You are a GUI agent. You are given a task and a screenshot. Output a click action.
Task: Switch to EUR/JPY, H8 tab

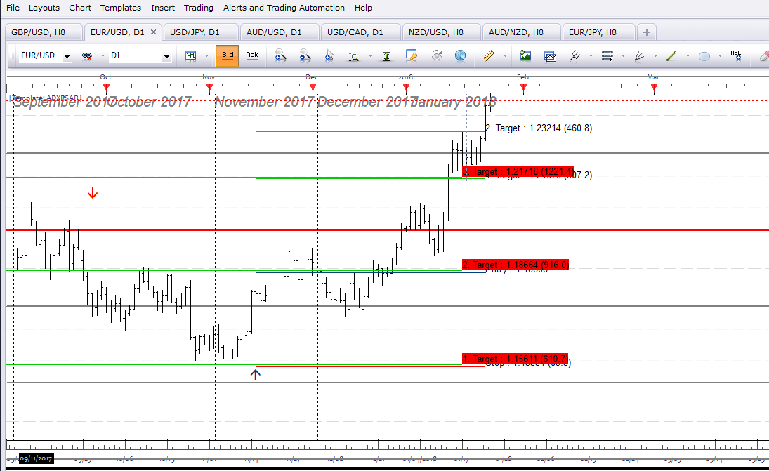[x=598, y=32]
